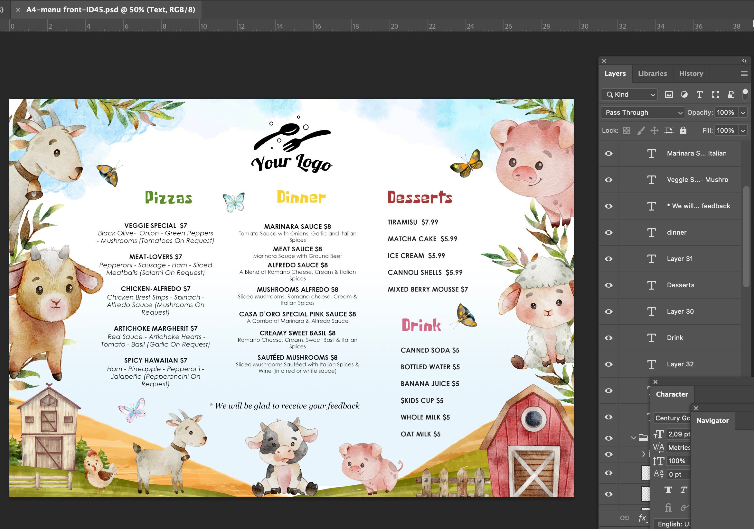Click the lock all icon
The height and width of the screenshot is (529, 754).
(x=683, y=130)
